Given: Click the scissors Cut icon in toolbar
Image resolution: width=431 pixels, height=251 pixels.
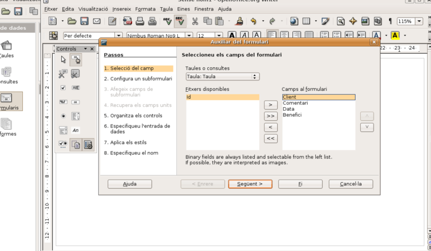Looking at the screenshot, I should point(195,21).
